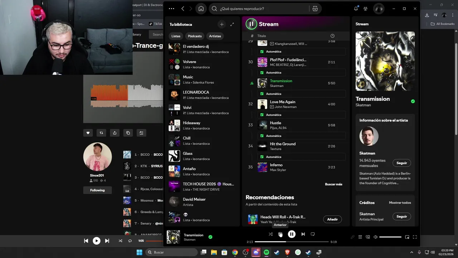Like the track in SoundCloud window
Image resolution: width=458 pixels, height=258 pixels.
coord(88,133)
